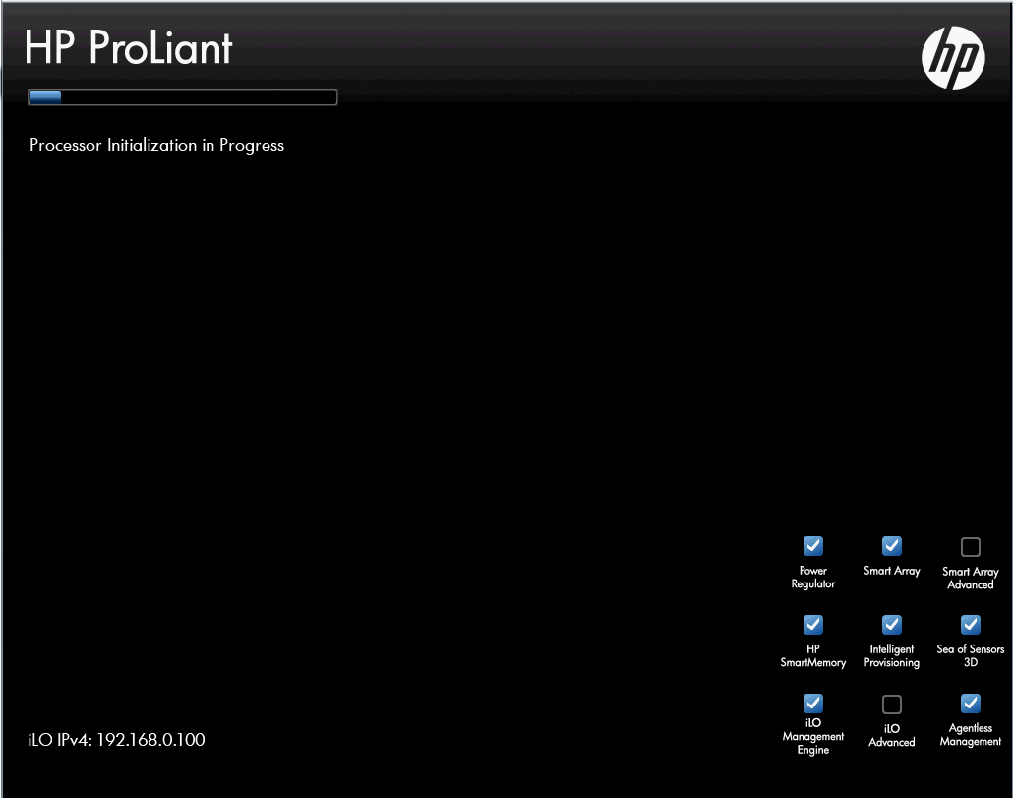Enable the Smart Array Advanced checkbox

(971, 547)
